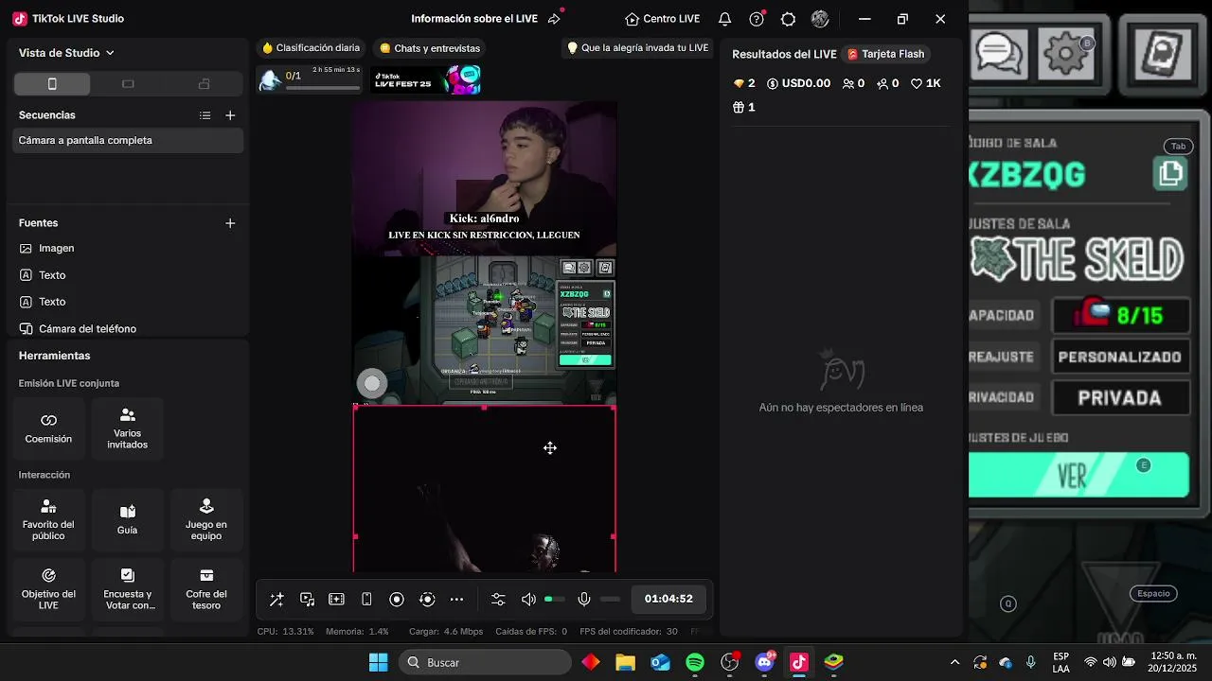Open Juego en equipo tool

point(206,519)
